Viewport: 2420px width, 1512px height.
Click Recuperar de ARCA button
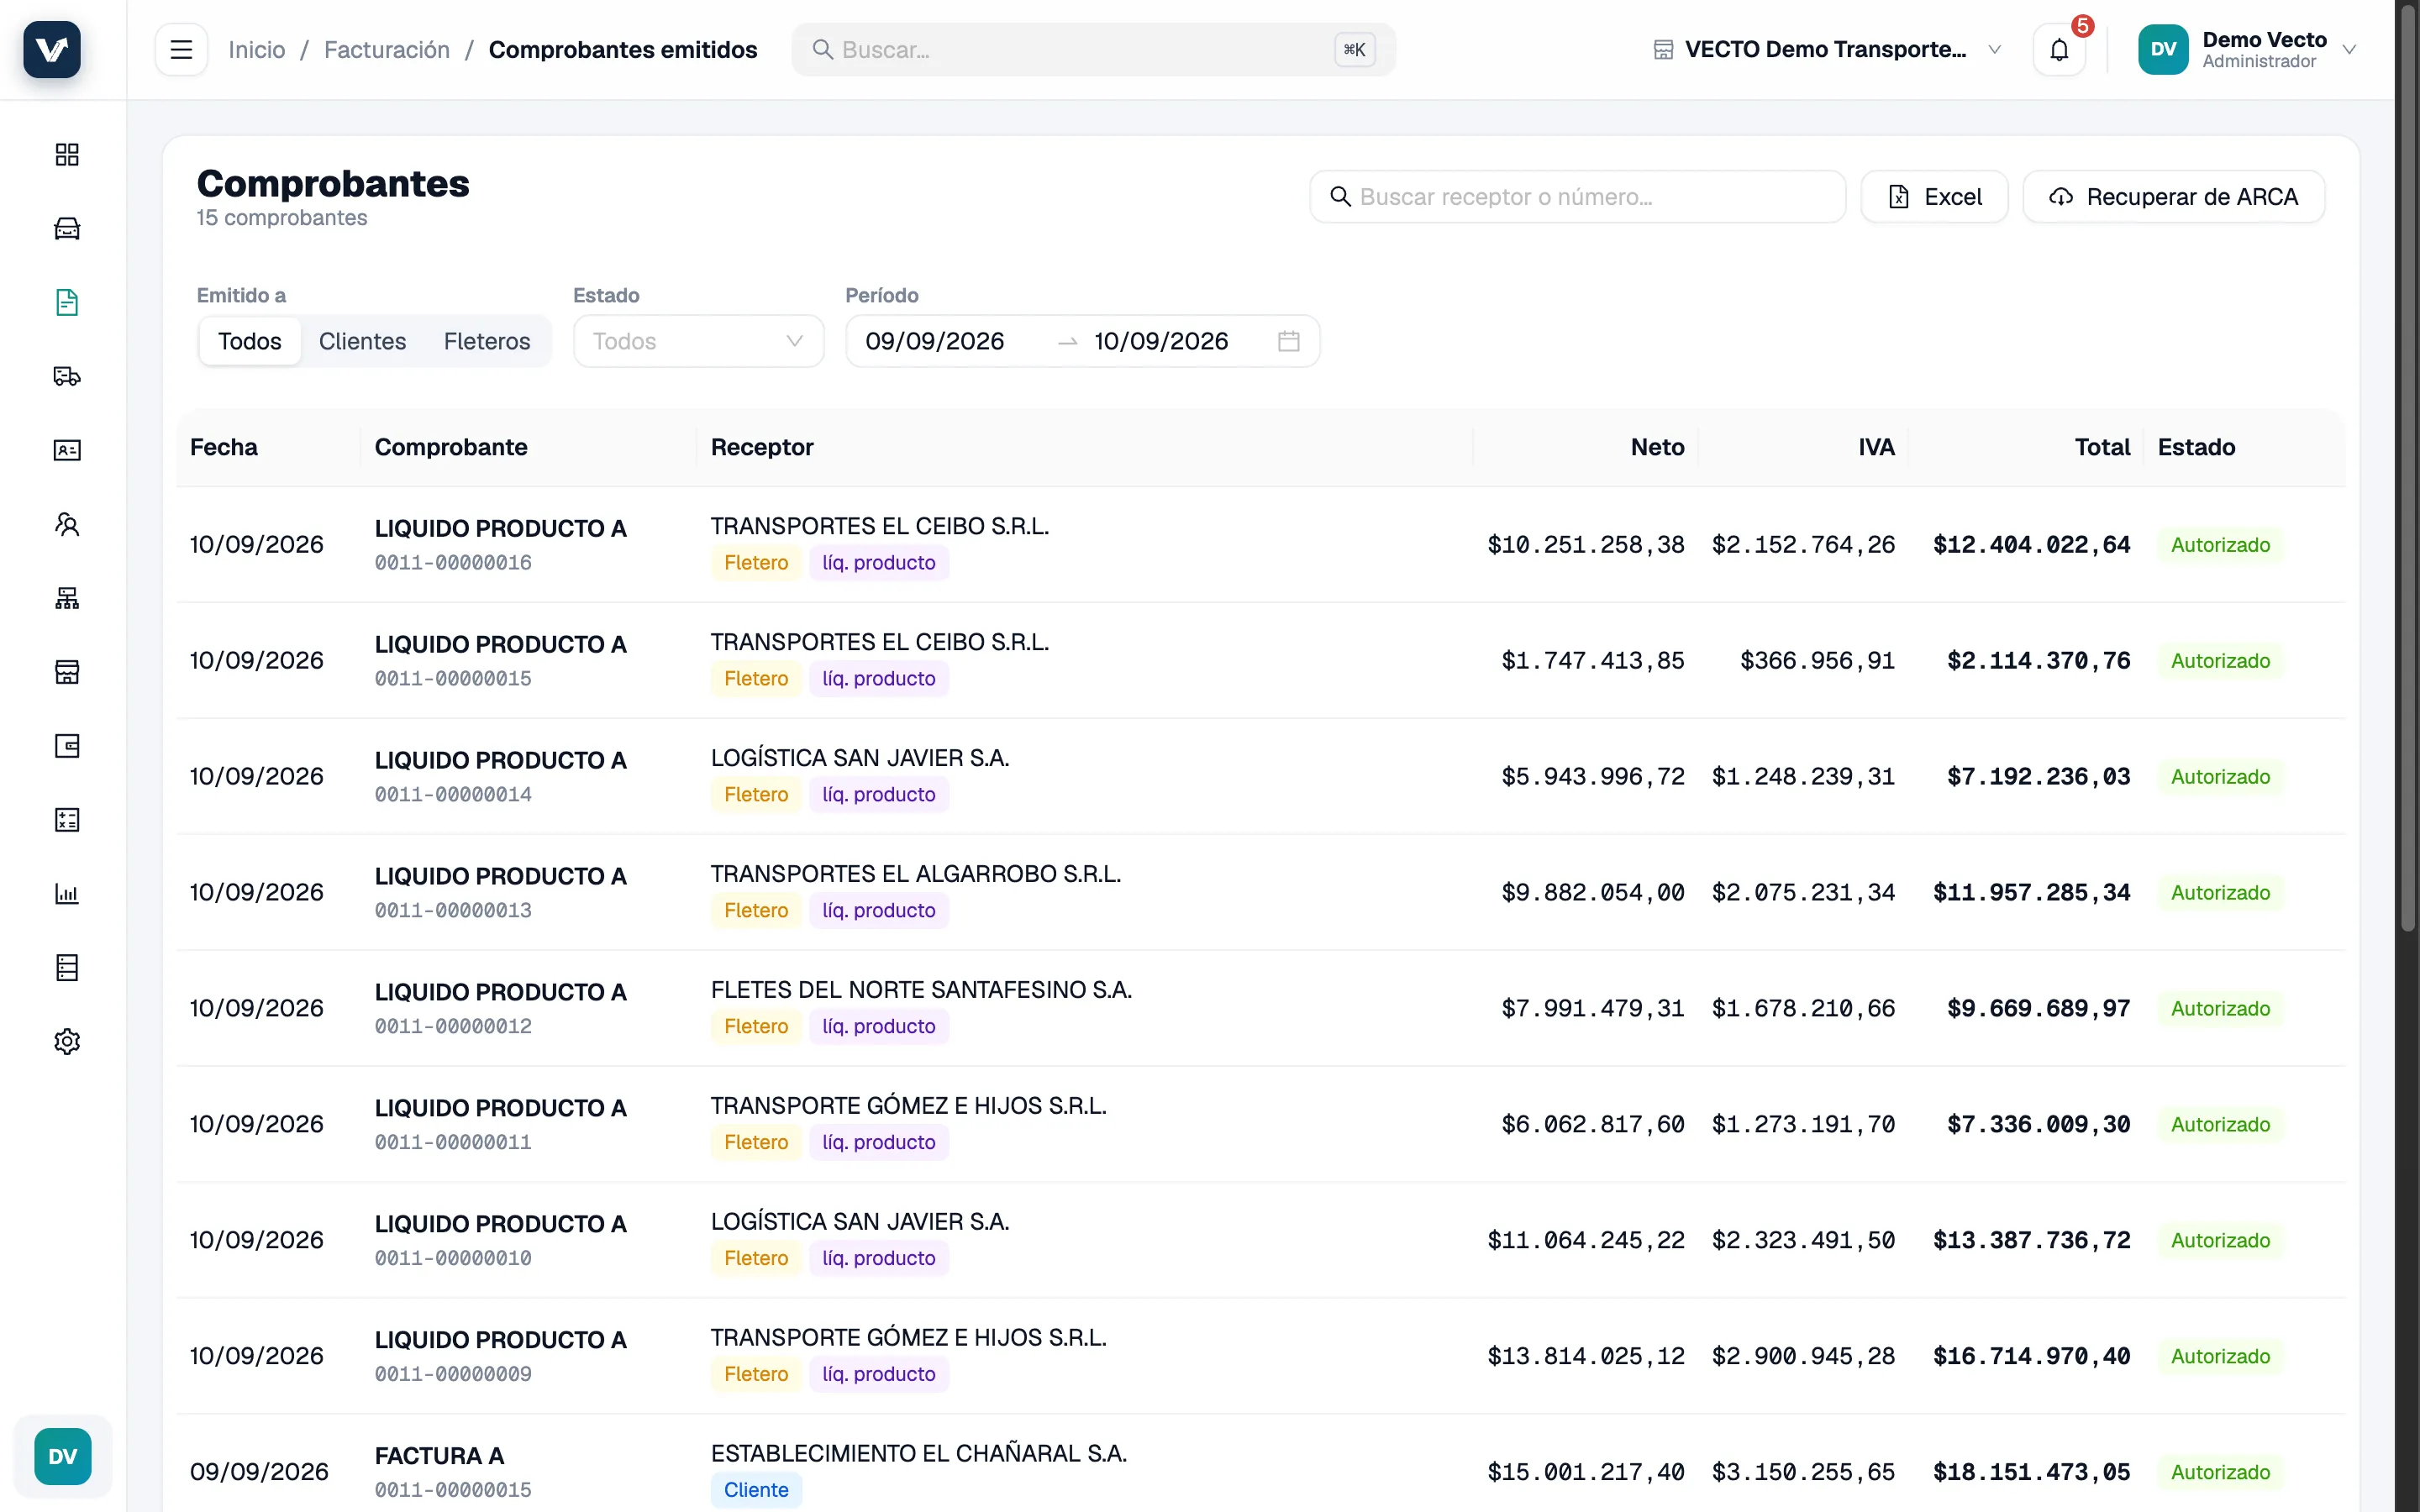coord(2173,197)
